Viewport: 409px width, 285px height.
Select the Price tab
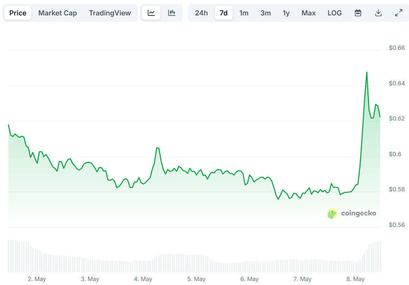(17, 13)
